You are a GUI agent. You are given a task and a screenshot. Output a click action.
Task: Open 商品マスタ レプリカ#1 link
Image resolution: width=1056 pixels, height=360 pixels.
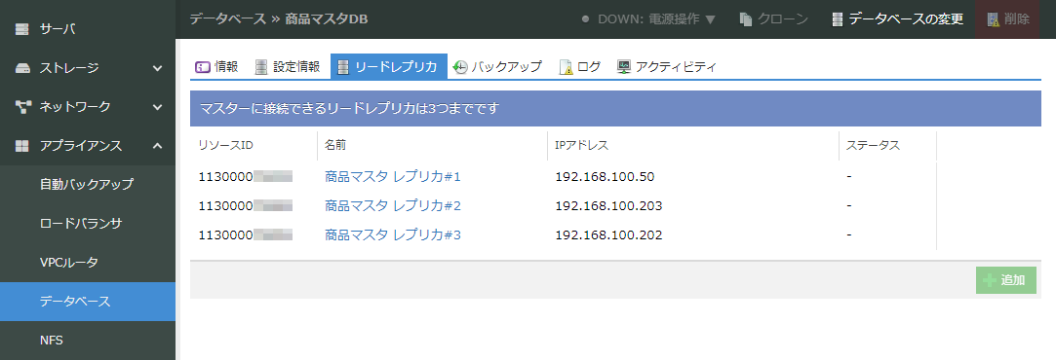[393, 177]
